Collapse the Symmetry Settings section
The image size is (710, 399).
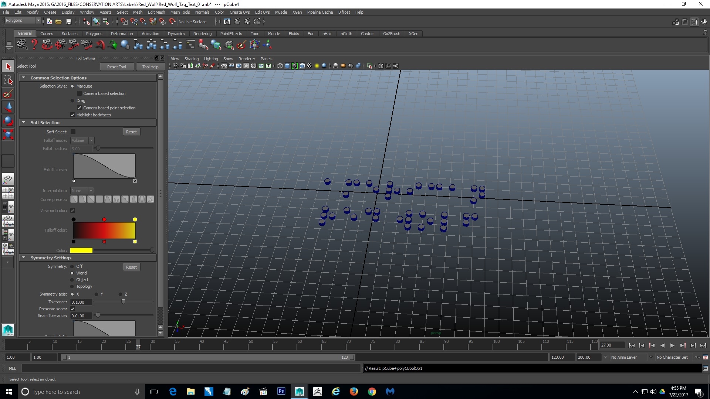pos(24,258)
